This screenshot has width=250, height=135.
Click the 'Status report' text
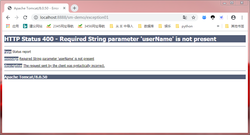click(x=22, y=52)
